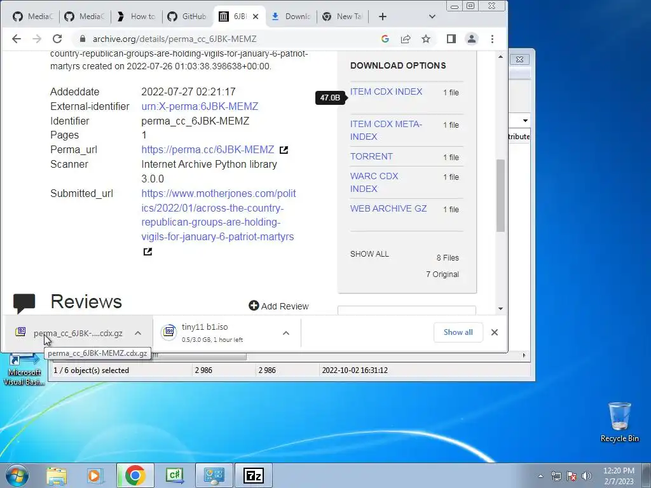Switch to the GitHub tab
This screenshot has height=488, width=651.
pyautogui.click(x=188, y=17)
